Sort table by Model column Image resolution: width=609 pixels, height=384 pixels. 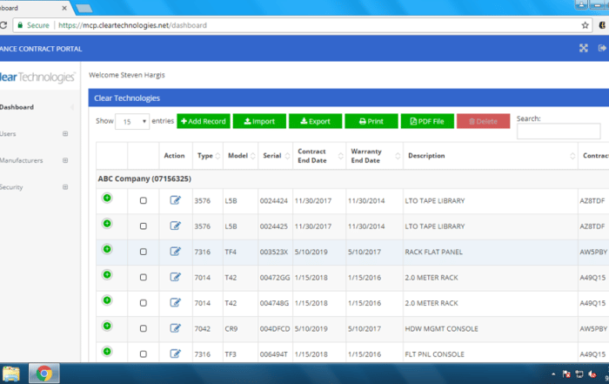[x=240, y=156]
